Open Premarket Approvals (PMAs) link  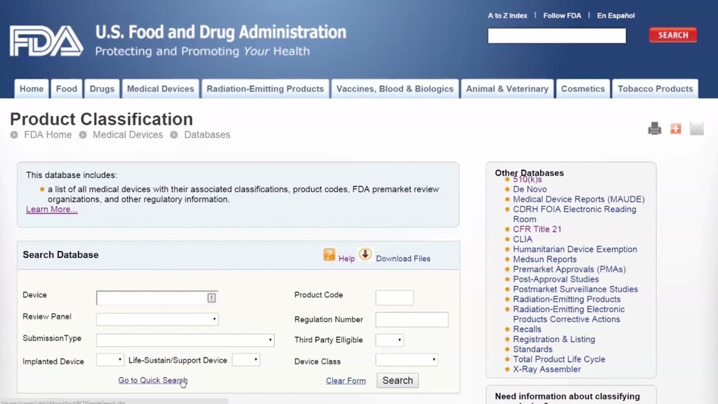click(x=569, y=269)
